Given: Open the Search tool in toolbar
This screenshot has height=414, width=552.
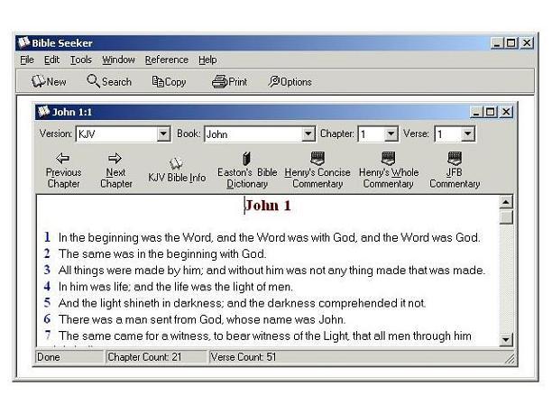Looking at the screenshot, I should (x=109, y=81).
